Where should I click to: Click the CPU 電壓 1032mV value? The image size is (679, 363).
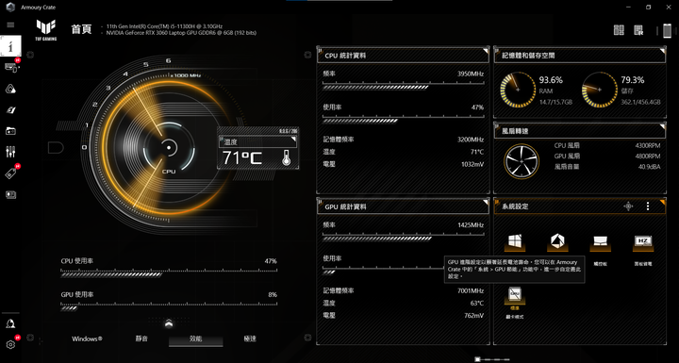(472, 164)
